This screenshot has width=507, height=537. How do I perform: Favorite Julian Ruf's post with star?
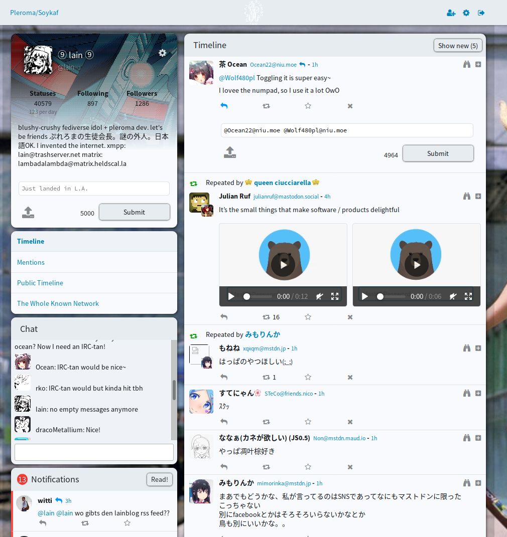(308, 317)
